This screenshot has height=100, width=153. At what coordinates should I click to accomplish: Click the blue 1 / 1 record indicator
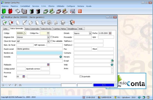[104, 85]
